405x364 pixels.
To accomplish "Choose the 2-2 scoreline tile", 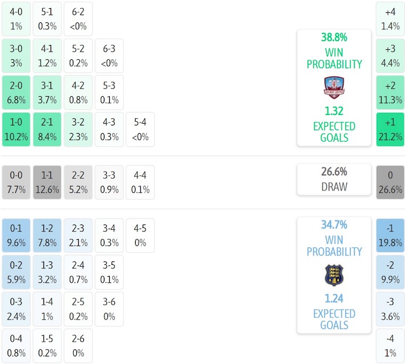I will 78,182.
